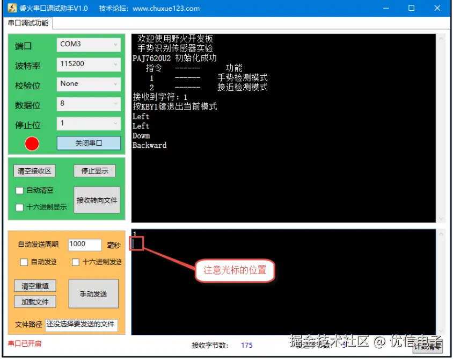Click the 清空重填 button
Image resolution: width=453 pixels, height=359 pixels.
point(35,286)
